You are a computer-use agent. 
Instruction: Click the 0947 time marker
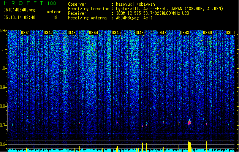tap(162, 33)
